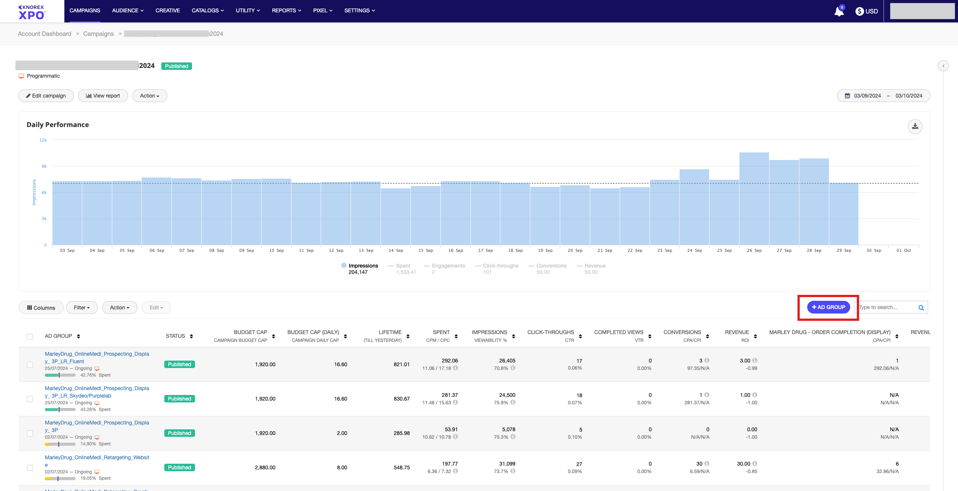The image size is (958, 491).
Task: Sort the table by the Impressions column
Action: [513, 336]
